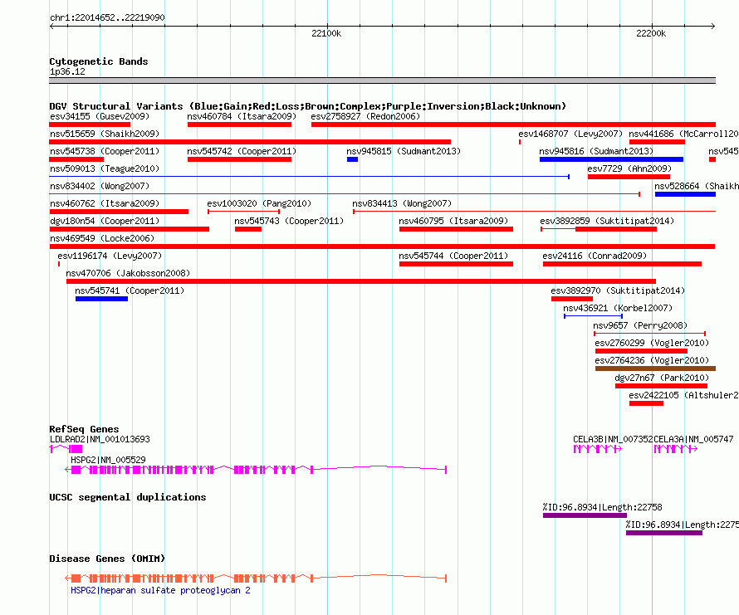Click nsv436921 (Korbel2007) label
Viewport: 739px width, 615px height.
618,308
